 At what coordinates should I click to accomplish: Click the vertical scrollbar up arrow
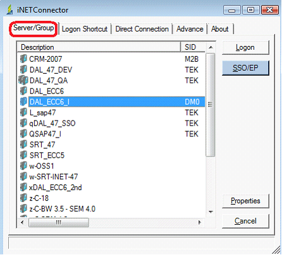(211, 47)
